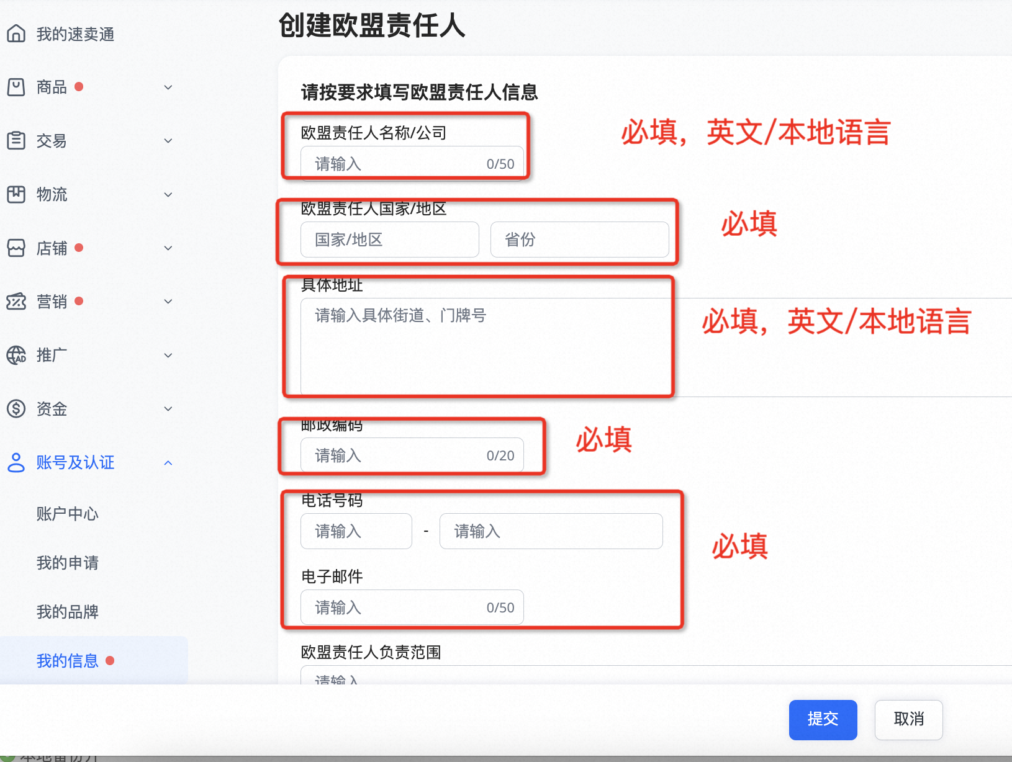Expand the 推广 menu chevron

(x=168, y=356)
